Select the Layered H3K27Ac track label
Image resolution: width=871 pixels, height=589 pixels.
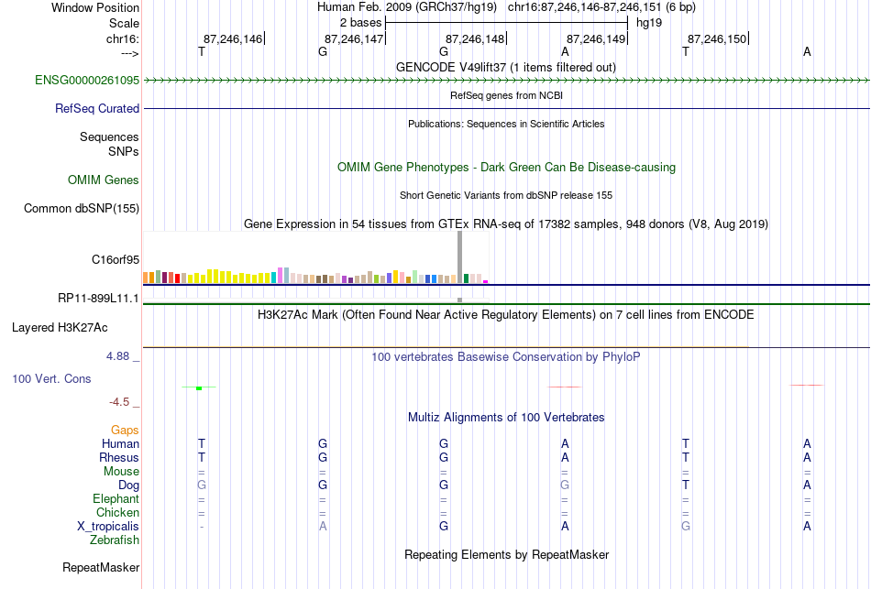coord(60,328)
